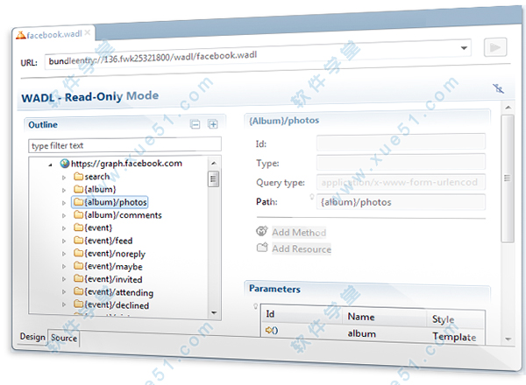Select the {event}/declined resource in outline
This screenshot has width=526, height=385.
click(x=111, y=304)
